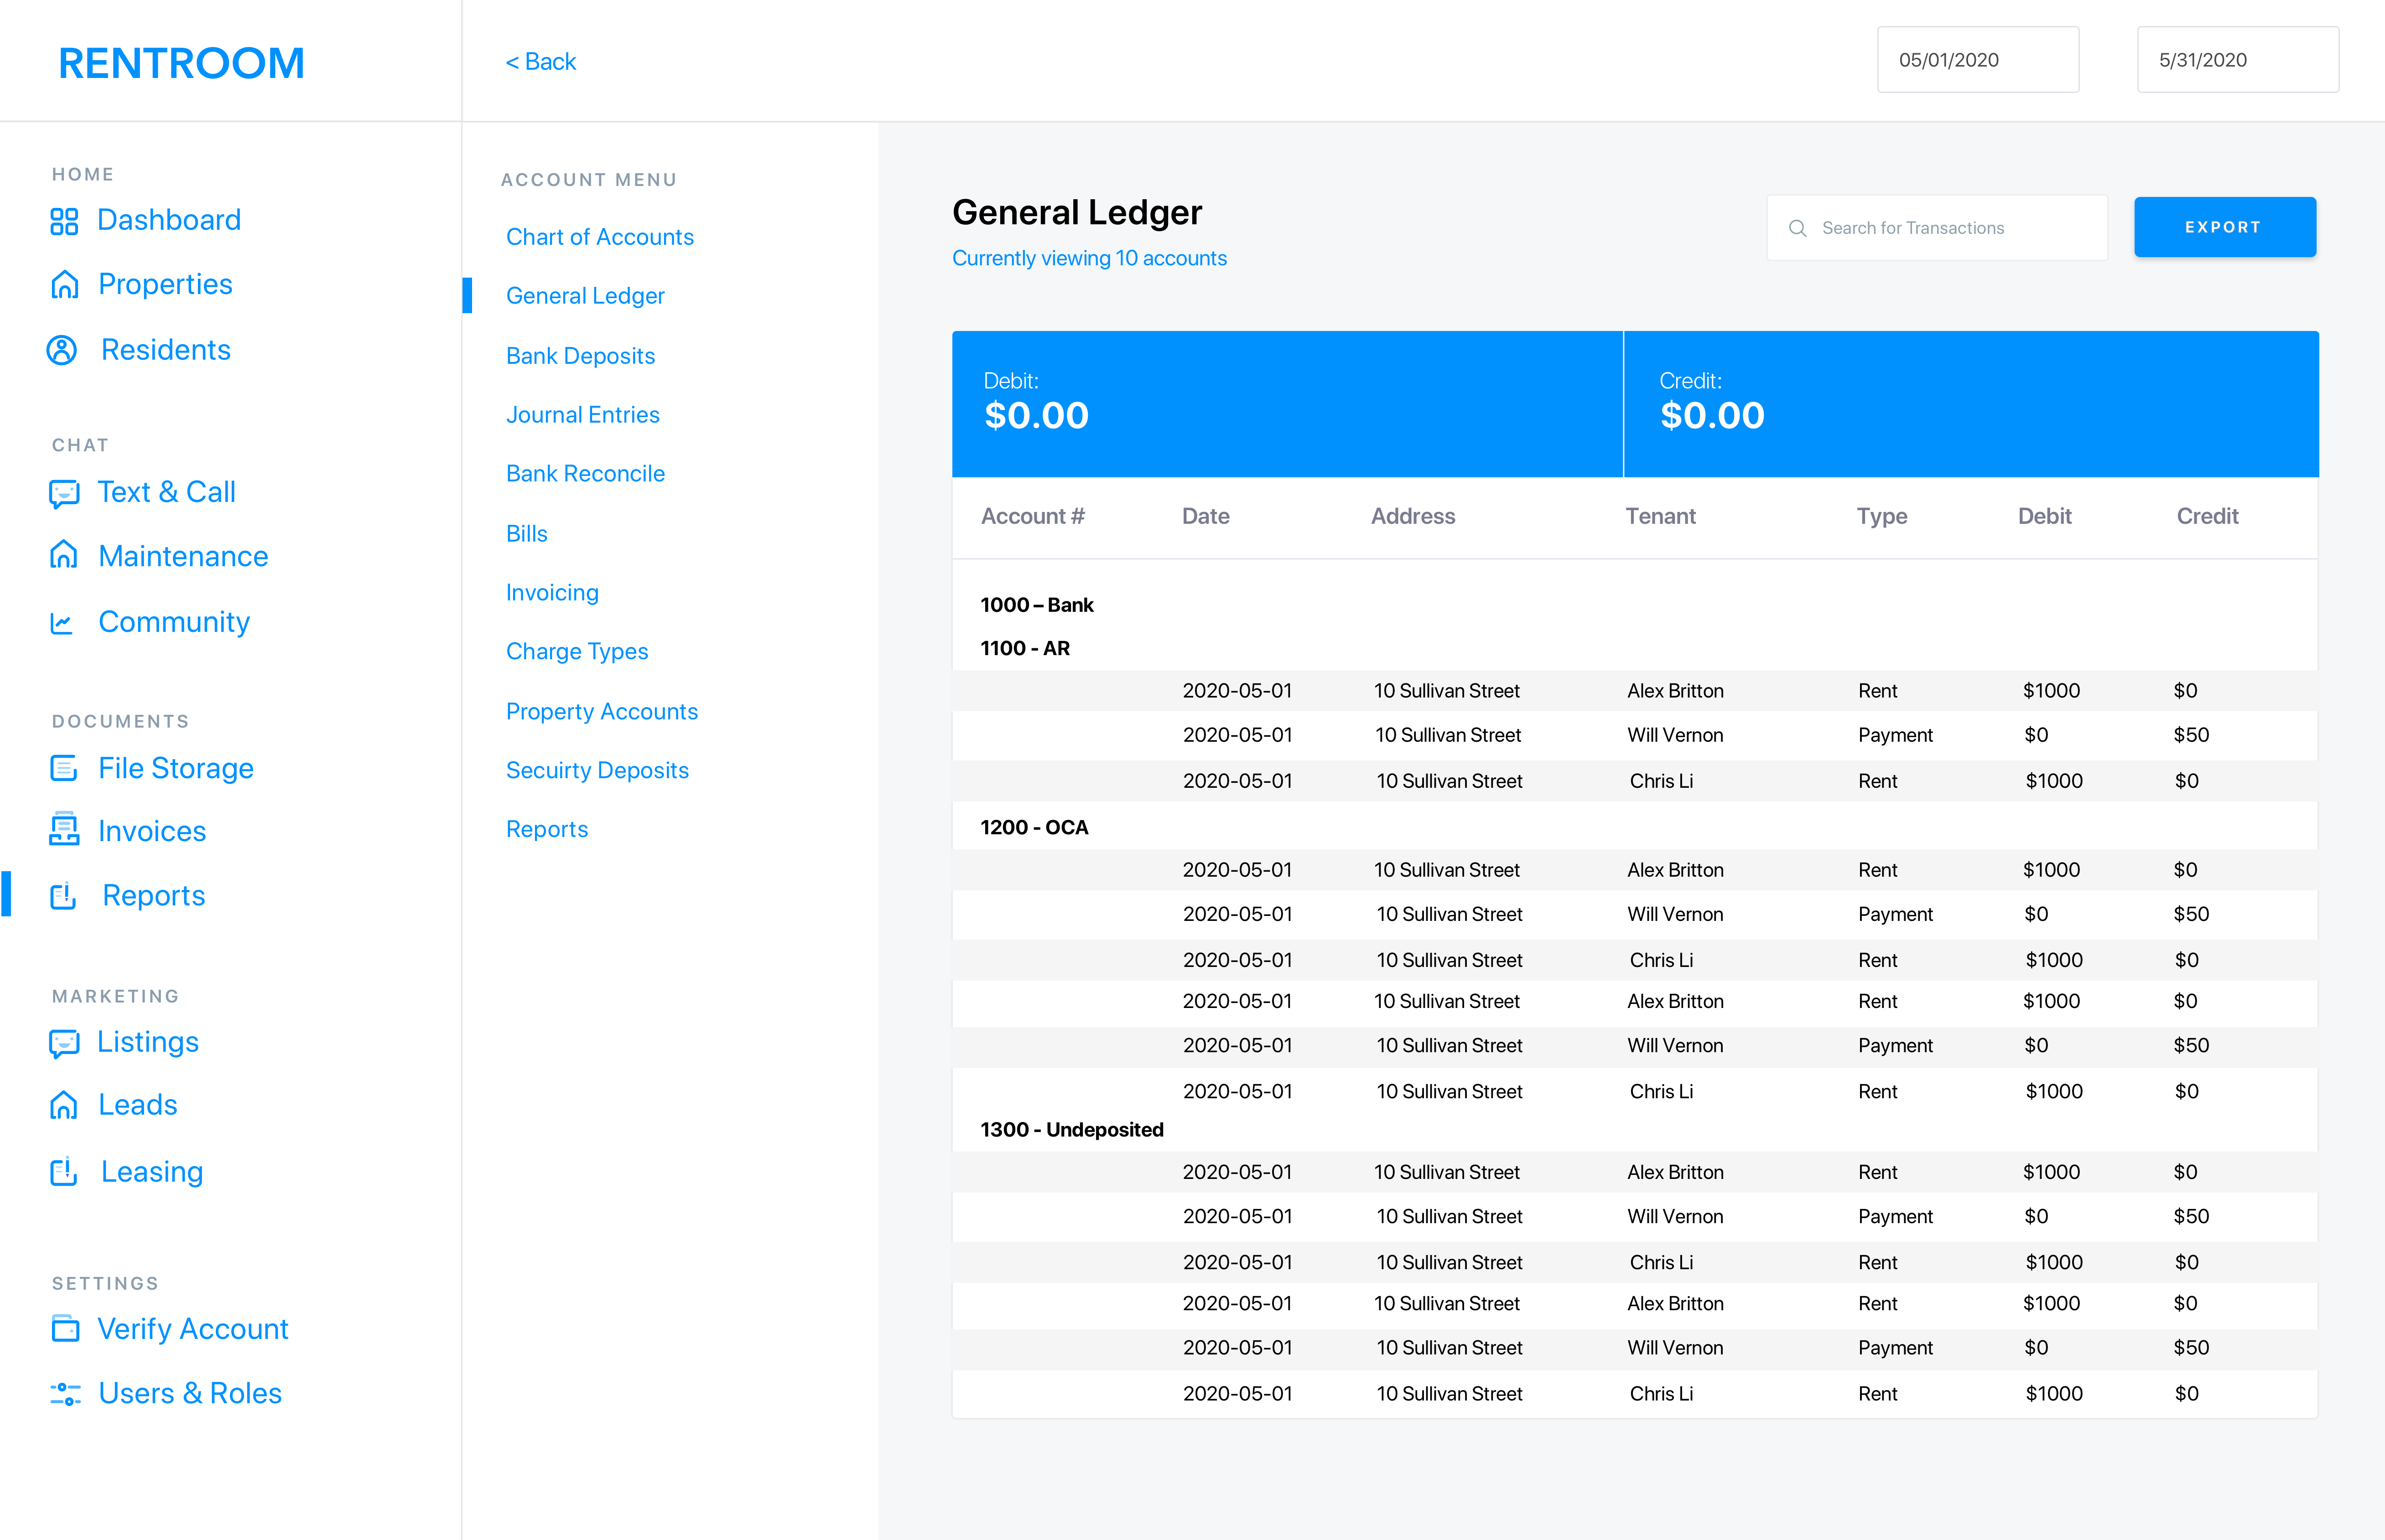Image resolution: width=2385 pixels, height=1540 pixels.
Task: Click the Residents person icon
Action: tap(62, 350)
